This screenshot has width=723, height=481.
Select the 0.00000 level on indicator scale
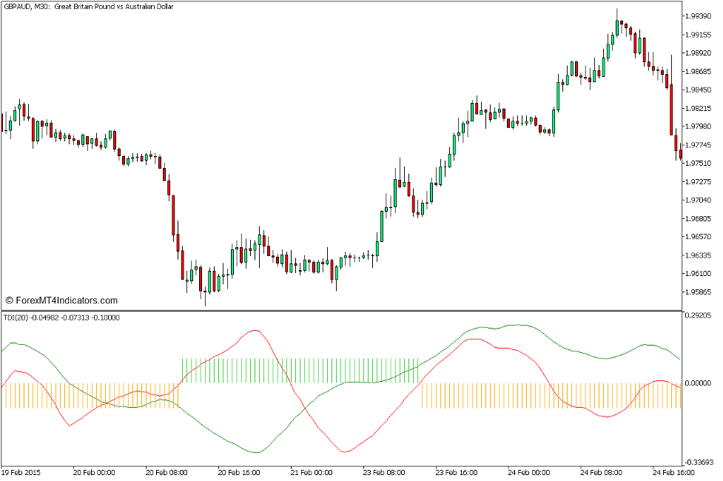(699, 383)
